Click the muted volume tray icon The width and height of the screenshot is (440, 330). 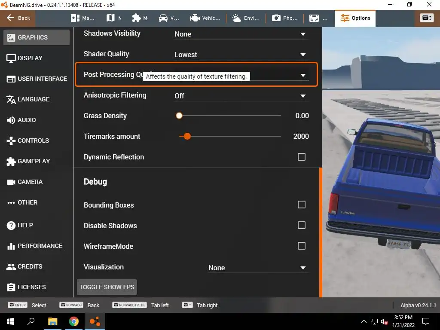click(x=384, y=322)
